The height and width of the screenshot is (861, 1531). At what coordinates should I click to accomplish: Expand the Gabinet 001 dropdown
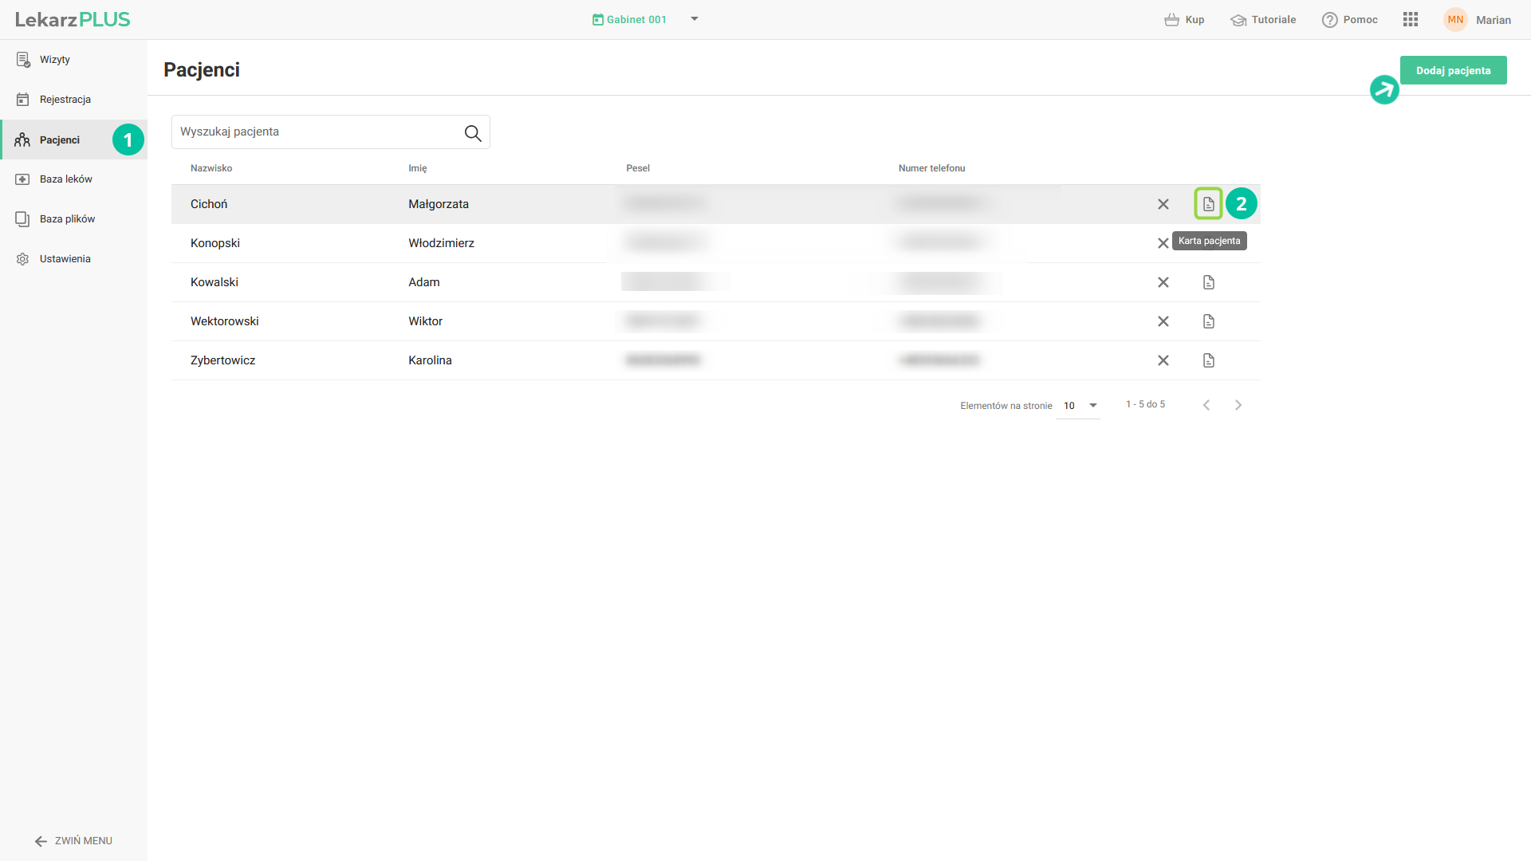pyautogui.click(x=694, y=19)
